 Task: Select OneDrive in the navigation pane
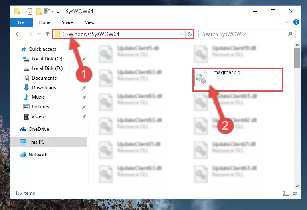pyautogui.click(x=39, y=129)
